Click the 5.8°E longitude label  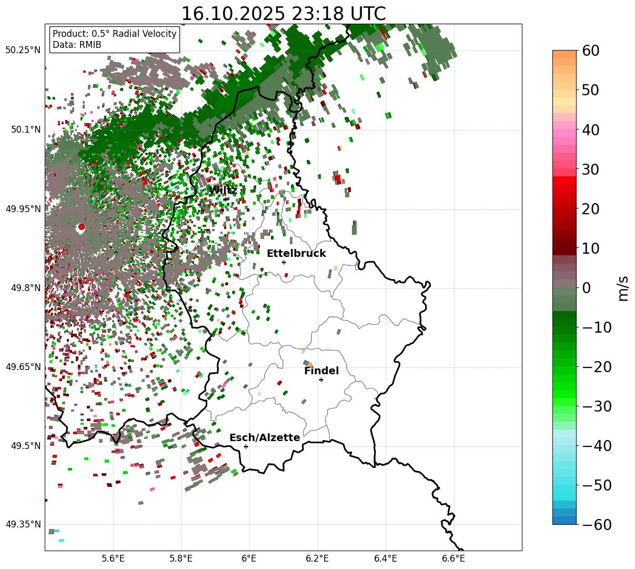[181, 558]
